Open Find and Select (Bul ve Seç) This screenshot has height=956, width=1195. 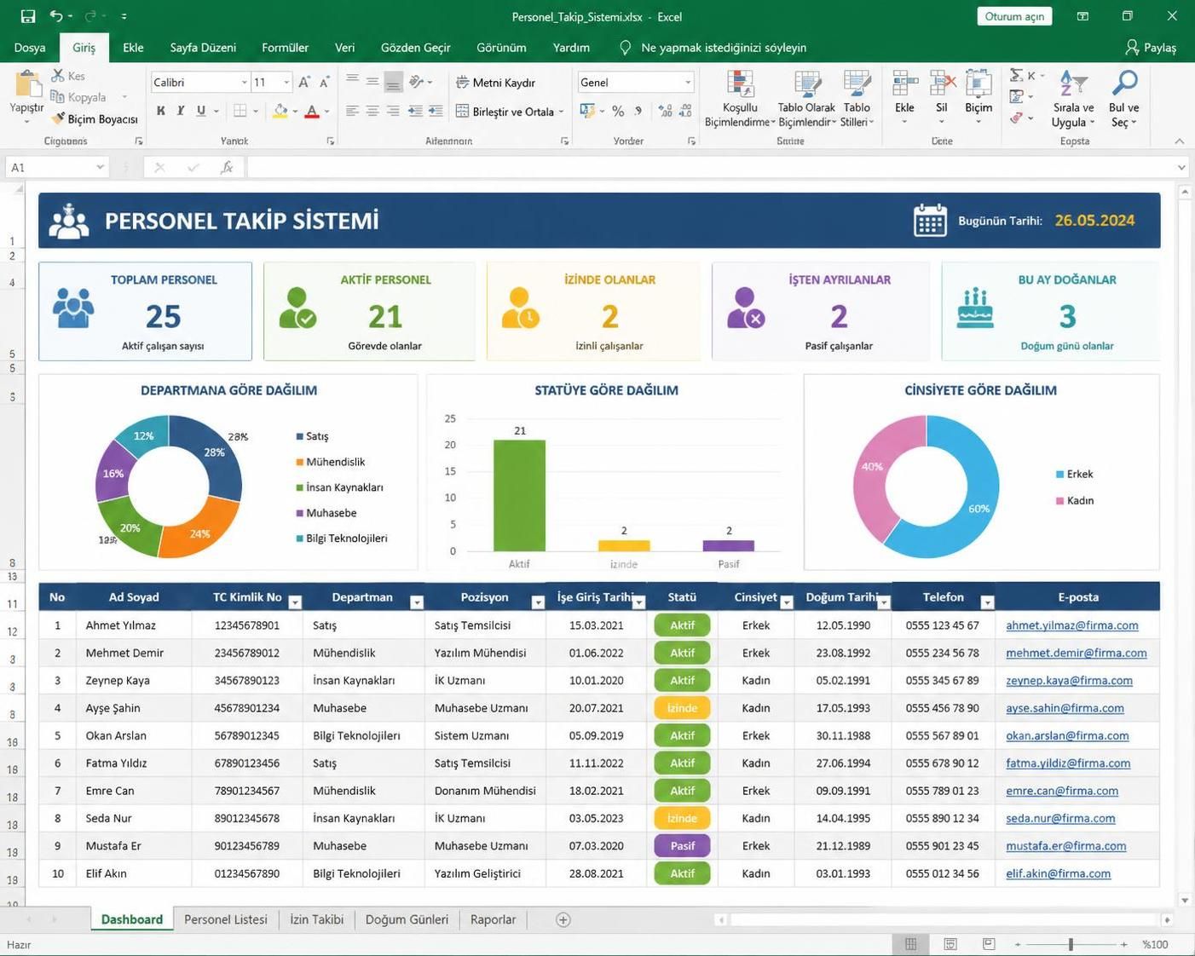1124,100
